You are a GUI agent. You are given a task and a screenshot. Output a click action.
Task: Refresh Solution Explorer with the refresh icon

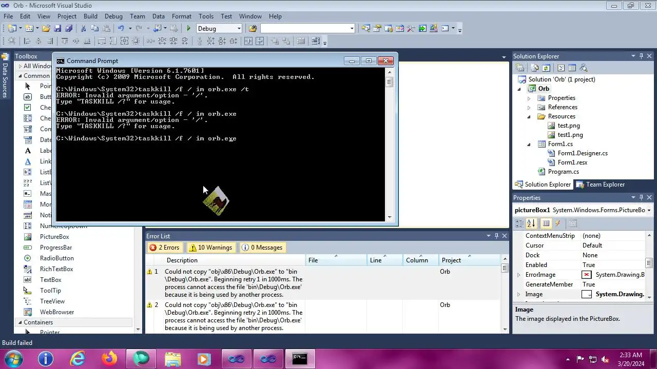pyautogui.click(x=546, y=68)
